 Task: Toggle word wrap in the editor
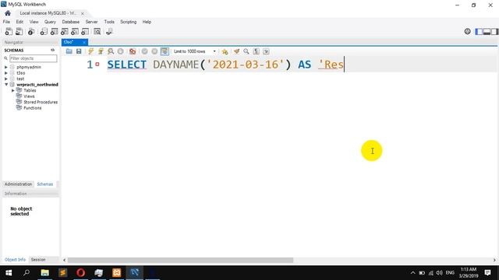pyautogui.click(x=266, y=51)
